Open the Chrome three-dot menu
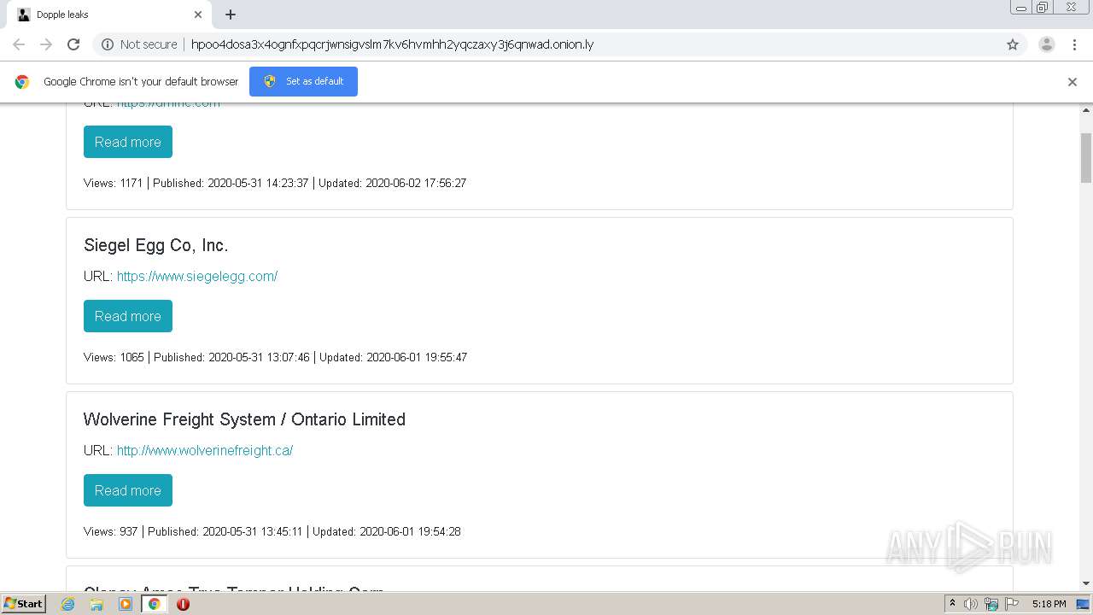Viewport: 1093px width, 615px height. [x=1074, y=44]
